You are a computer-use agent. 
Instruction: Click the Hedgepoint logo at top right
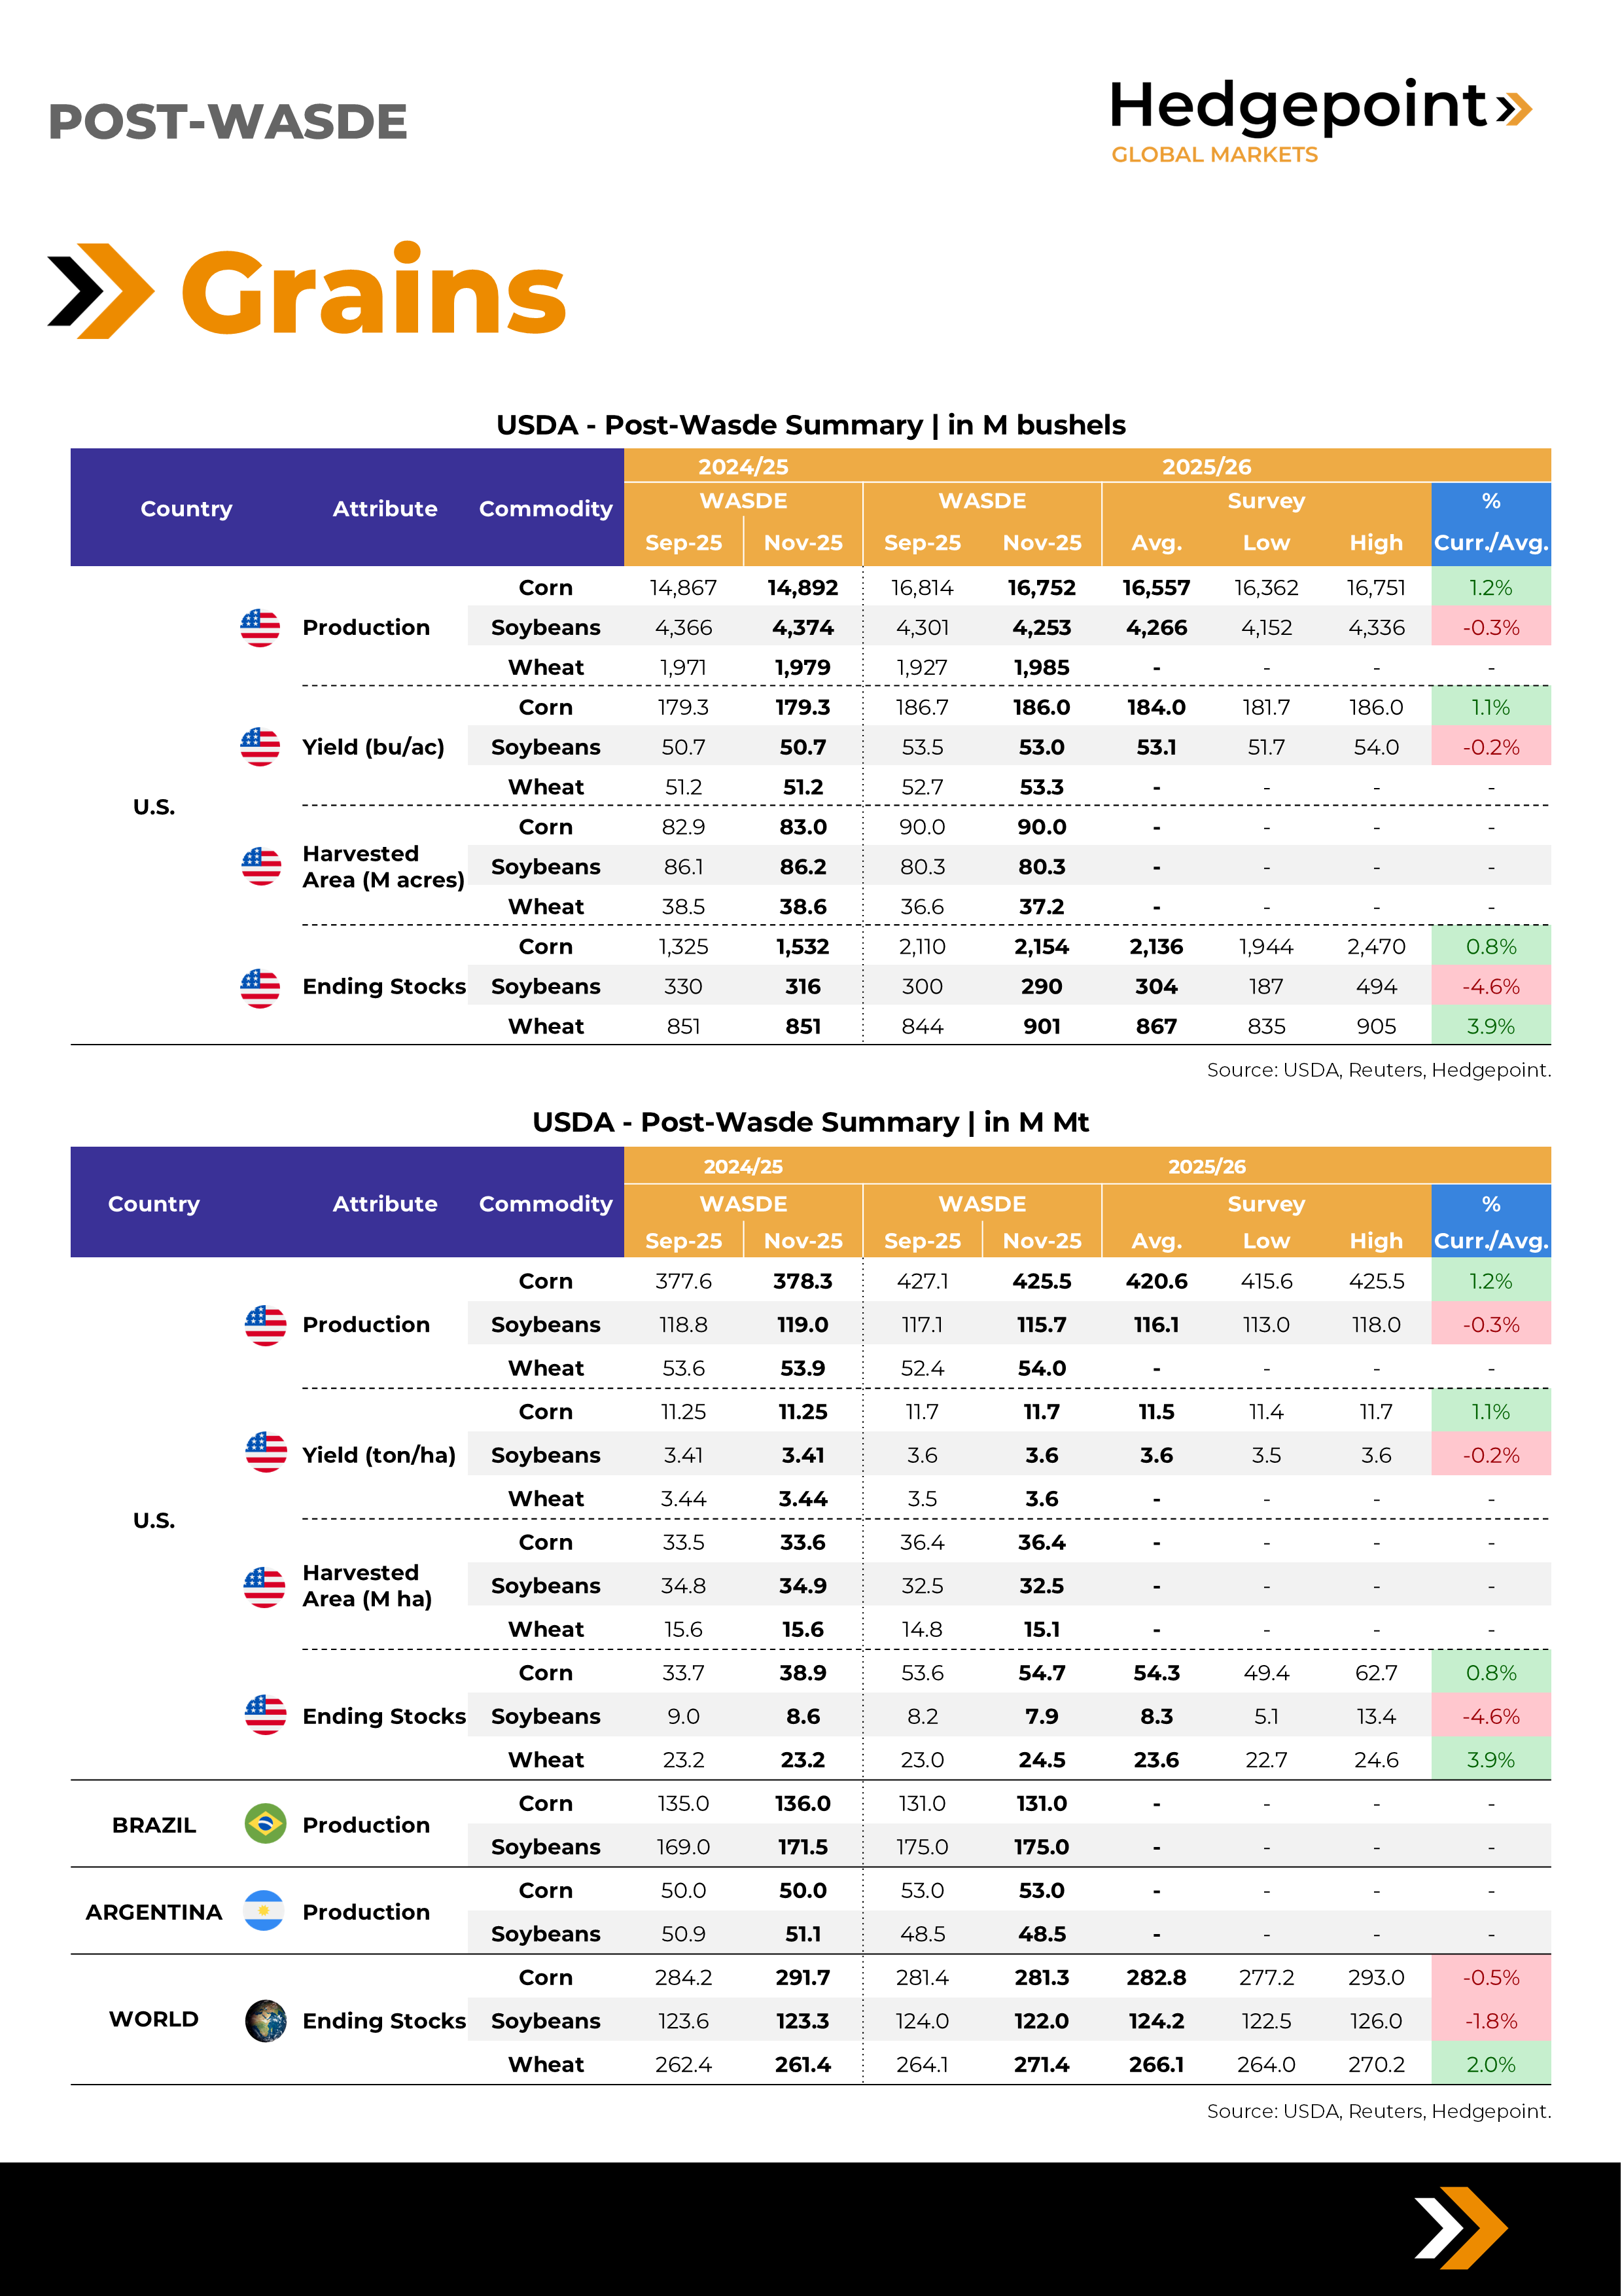pos(1319,108)
